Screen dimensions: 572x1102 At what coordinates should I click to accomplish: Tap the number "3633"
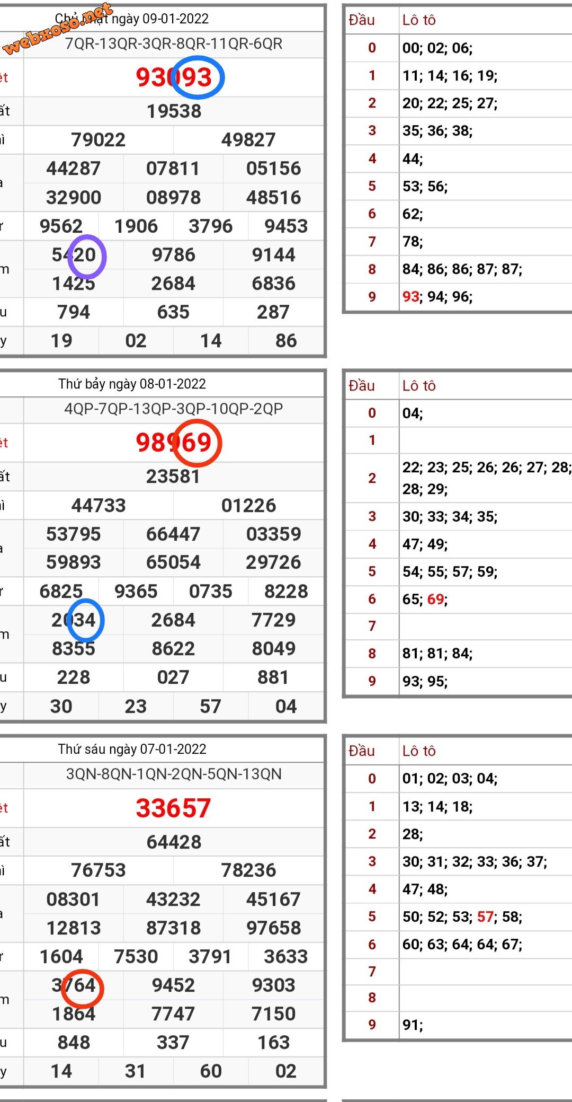coord(286,957)
